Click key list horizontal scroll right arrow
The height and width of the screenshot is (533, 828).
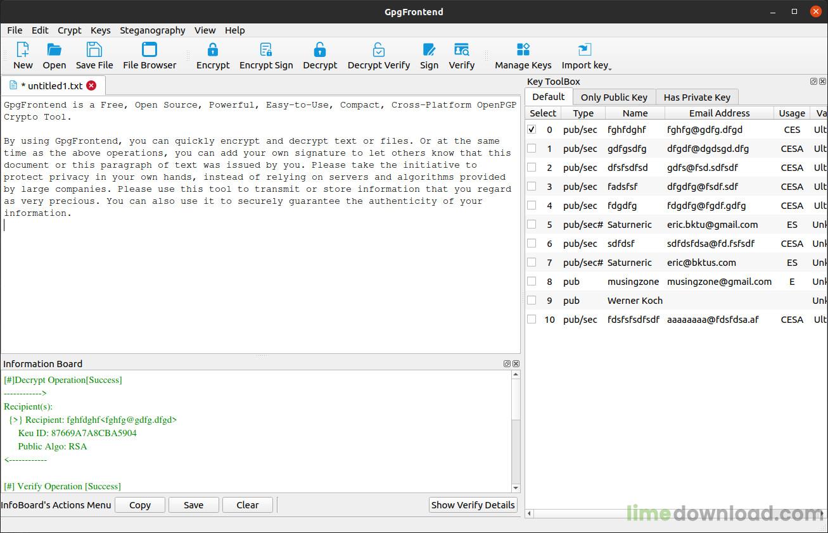[x=824, y=513]
